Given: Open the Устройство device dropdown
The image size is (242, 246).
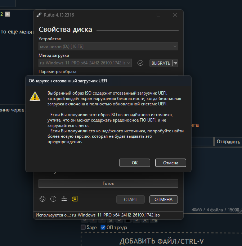Looking at the screenshot, I should [x=108, y=46].
